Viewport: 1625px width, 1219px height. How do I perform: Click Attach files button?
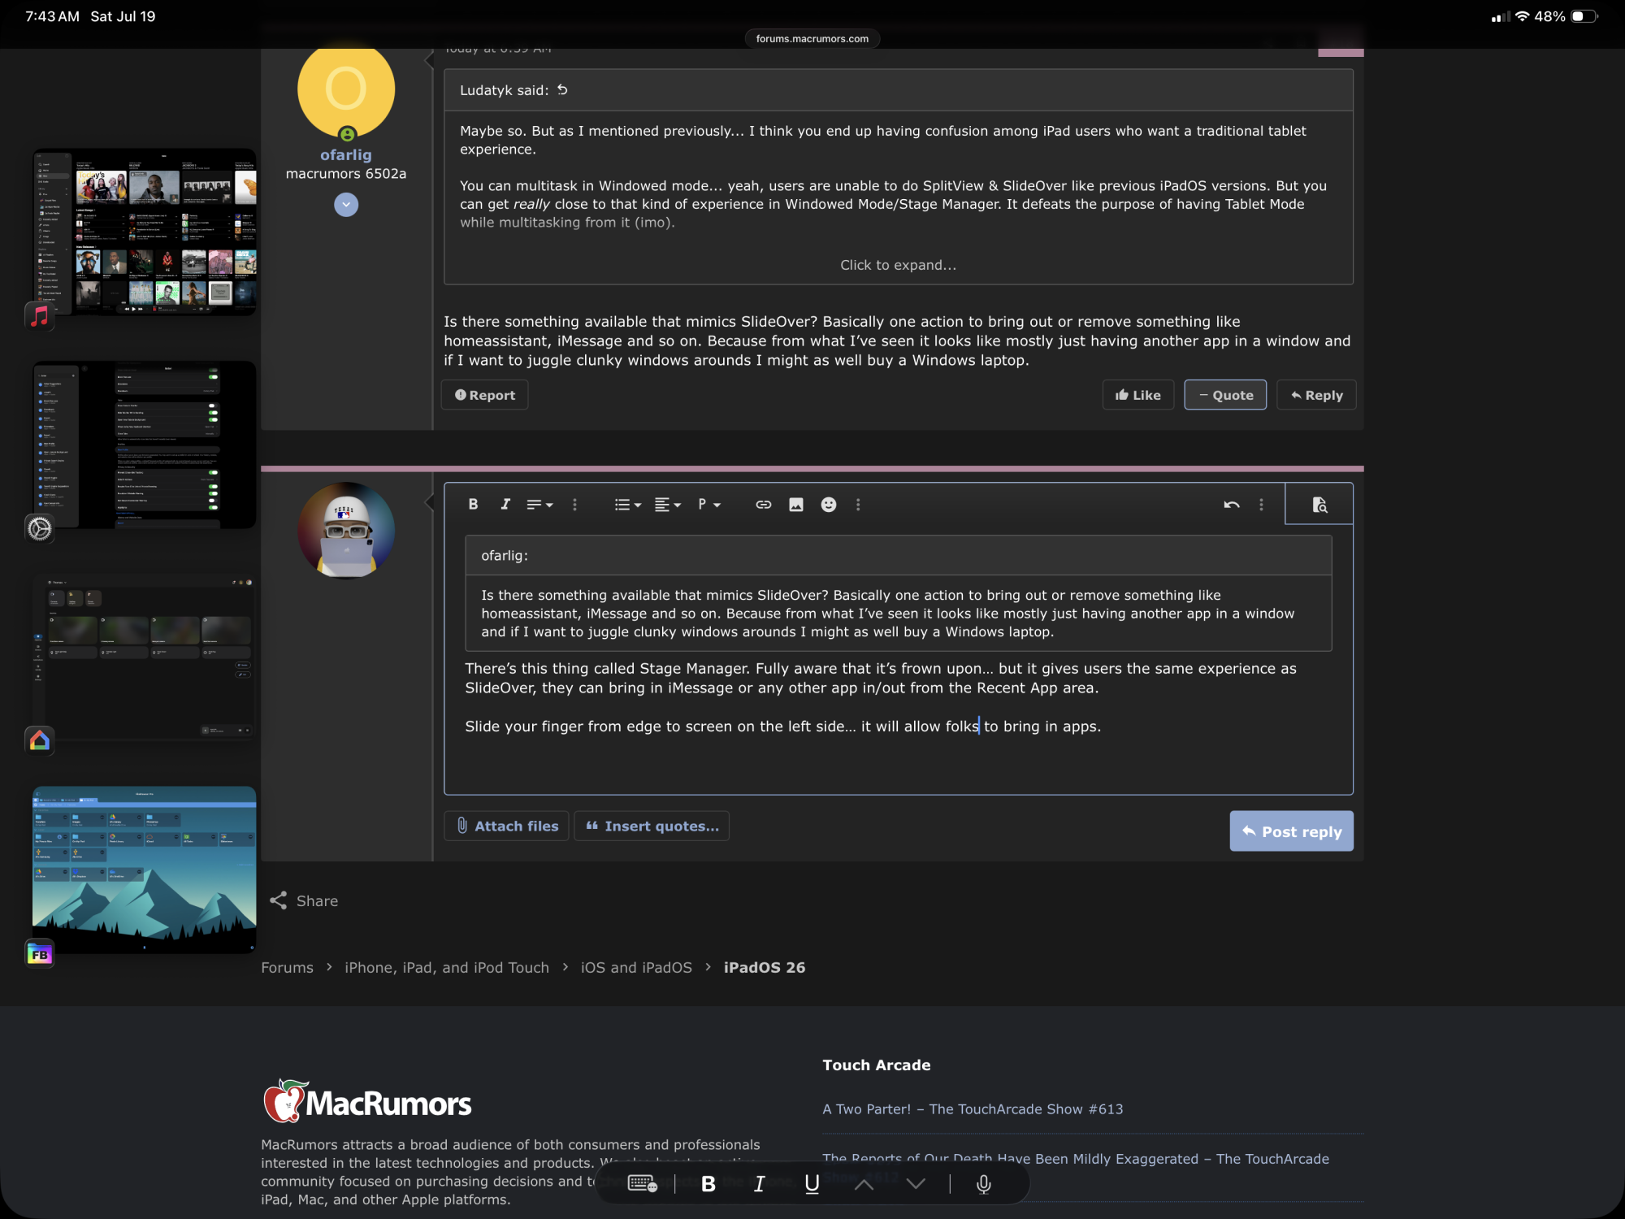point(506,826)
